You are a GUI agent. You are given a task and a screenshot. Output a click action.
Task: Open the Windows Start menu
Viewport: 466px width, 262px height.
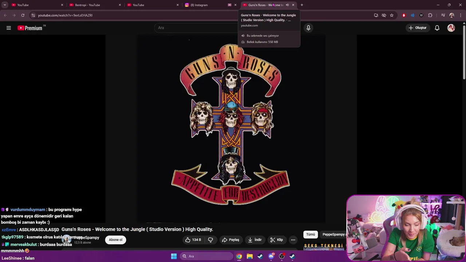click(174, 256)
